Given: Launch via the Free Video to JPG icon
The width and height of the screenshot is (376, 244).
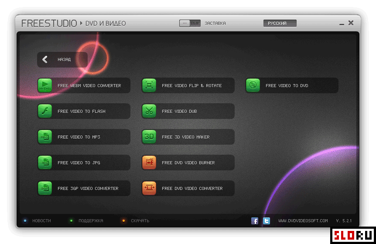Looking at the screenshot, I should point(45,163).
